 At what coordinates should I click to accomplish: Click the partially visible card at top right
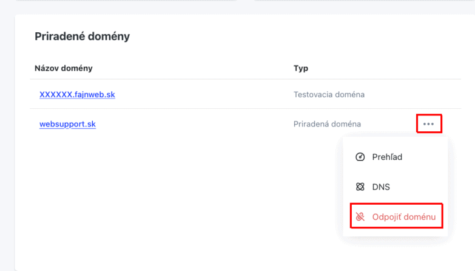365,0
